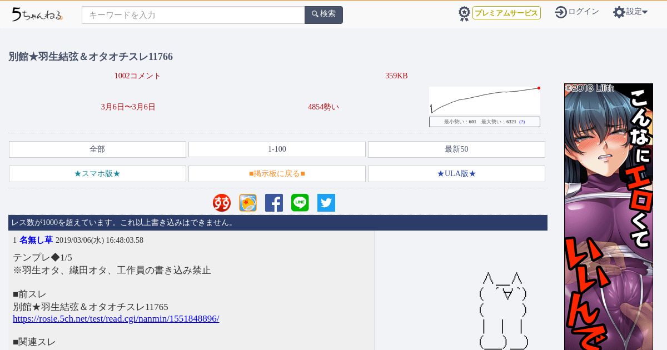The width and height of the screenshot is (667, 350).
Task: Show 全部 all comments
Action: 97,149
